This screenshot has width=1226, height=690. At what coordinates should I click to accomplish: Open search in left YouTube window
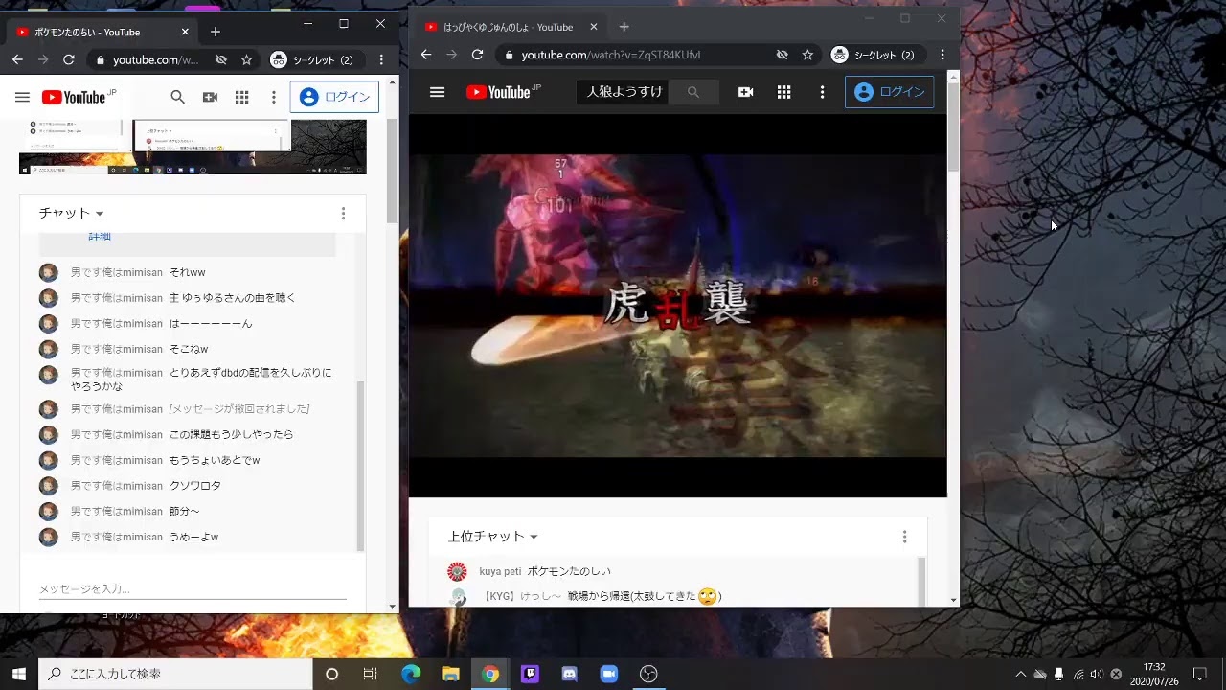(x=177, y=97)
